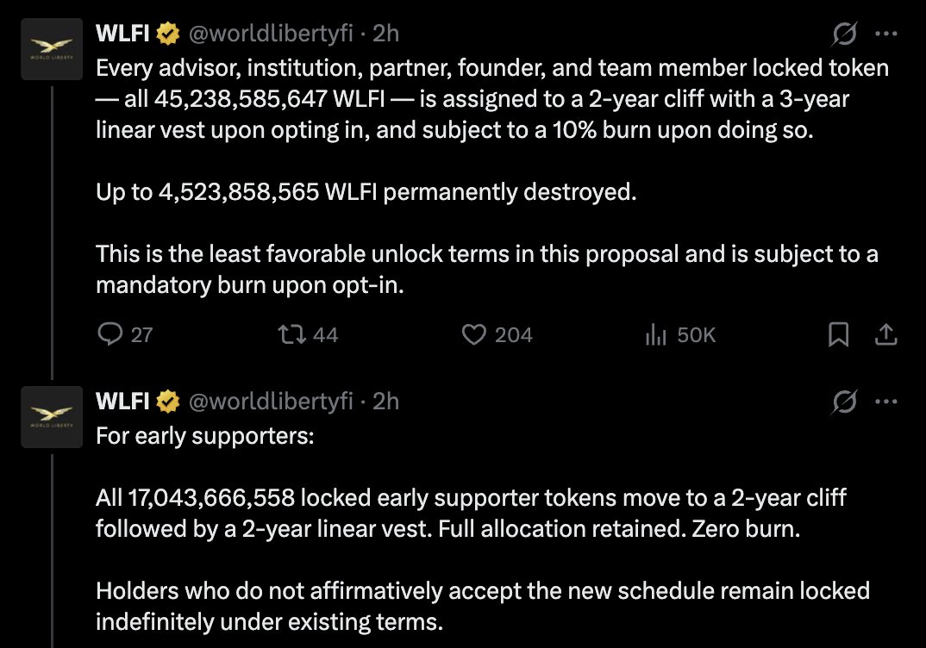Click Grok icon on early supporters tweet

pyautogui.click(x=844, y=401)
